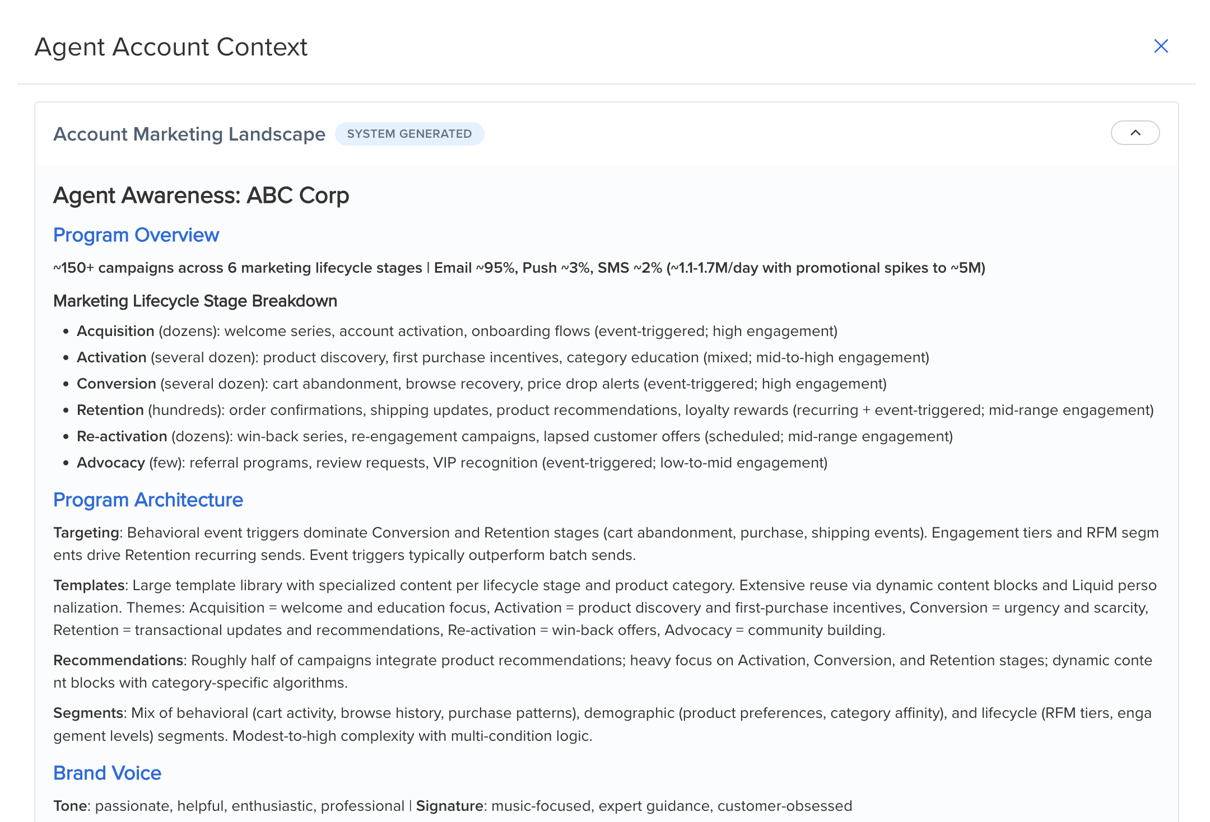This screenshot has width=1210, height=822.
Task: Select the Brand Voice heading
Action: [107, 773]
